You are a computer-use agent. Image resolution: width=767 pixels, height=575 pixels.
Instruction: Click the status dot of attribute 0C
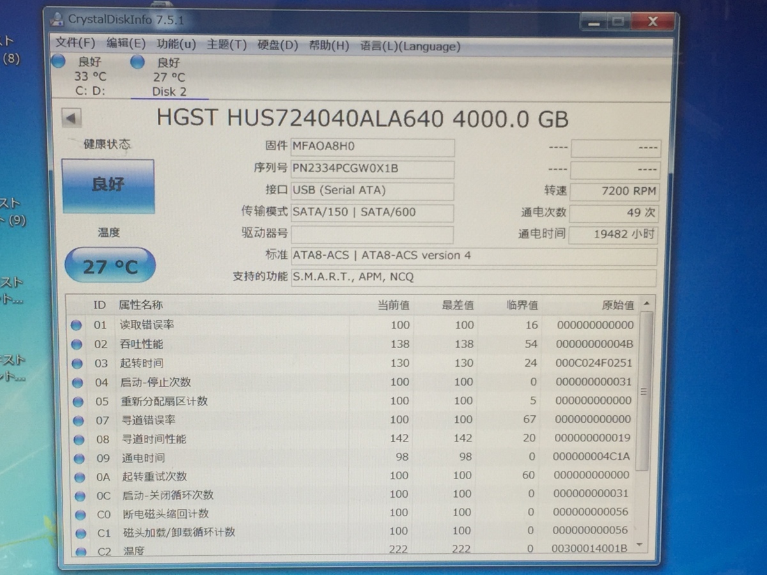coord(80,496)
